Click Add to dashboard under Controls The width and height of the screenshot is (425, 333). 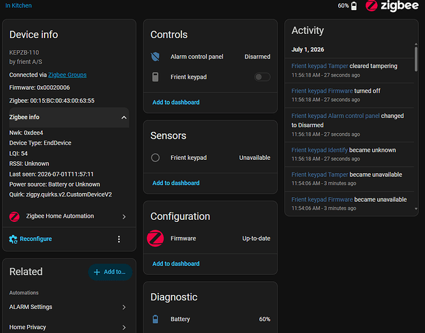click(x=176, y=103)
